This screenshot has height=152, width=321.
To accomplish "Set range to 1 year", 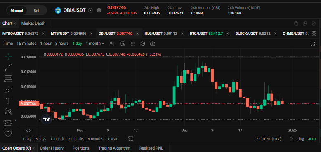I will tap(112, 139).
